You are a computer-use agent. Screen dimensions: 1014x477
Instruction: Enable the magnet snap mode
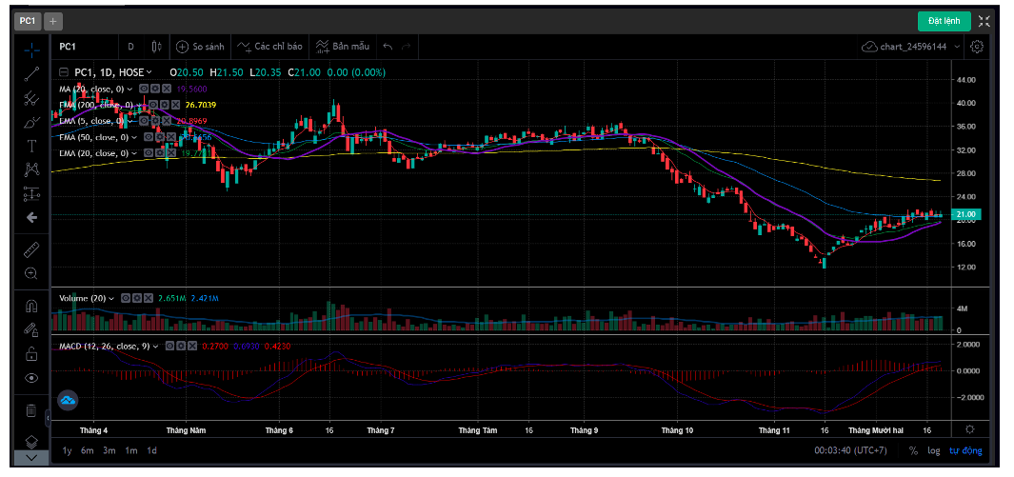point(31,307)
